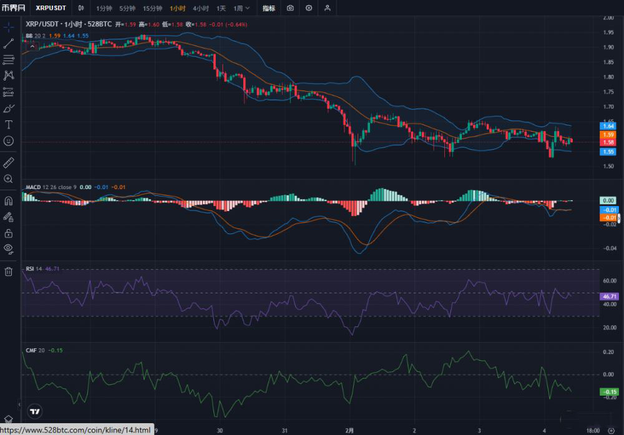
Task: Select the zoom-in magnifier tool
Action: (x=9, y=178)
